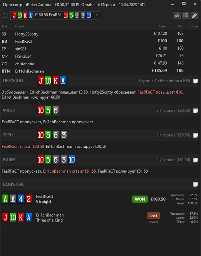The image size is (201, 256).
Task: Maximize the hand viewer window
Action: pos(184,4)
